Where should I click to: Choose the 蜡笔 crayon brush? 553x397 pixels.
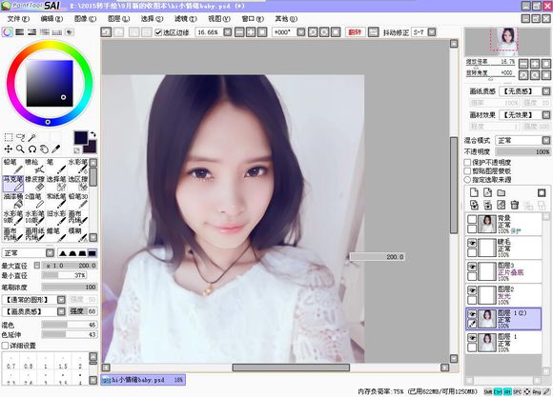pyautogui.click(x=56, y=234)
